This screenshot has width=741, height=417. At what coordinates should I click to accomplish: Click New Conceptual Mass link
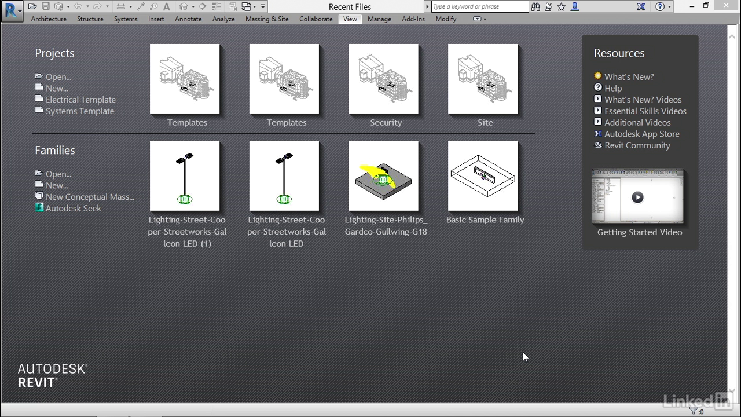(x=90, y=197)
